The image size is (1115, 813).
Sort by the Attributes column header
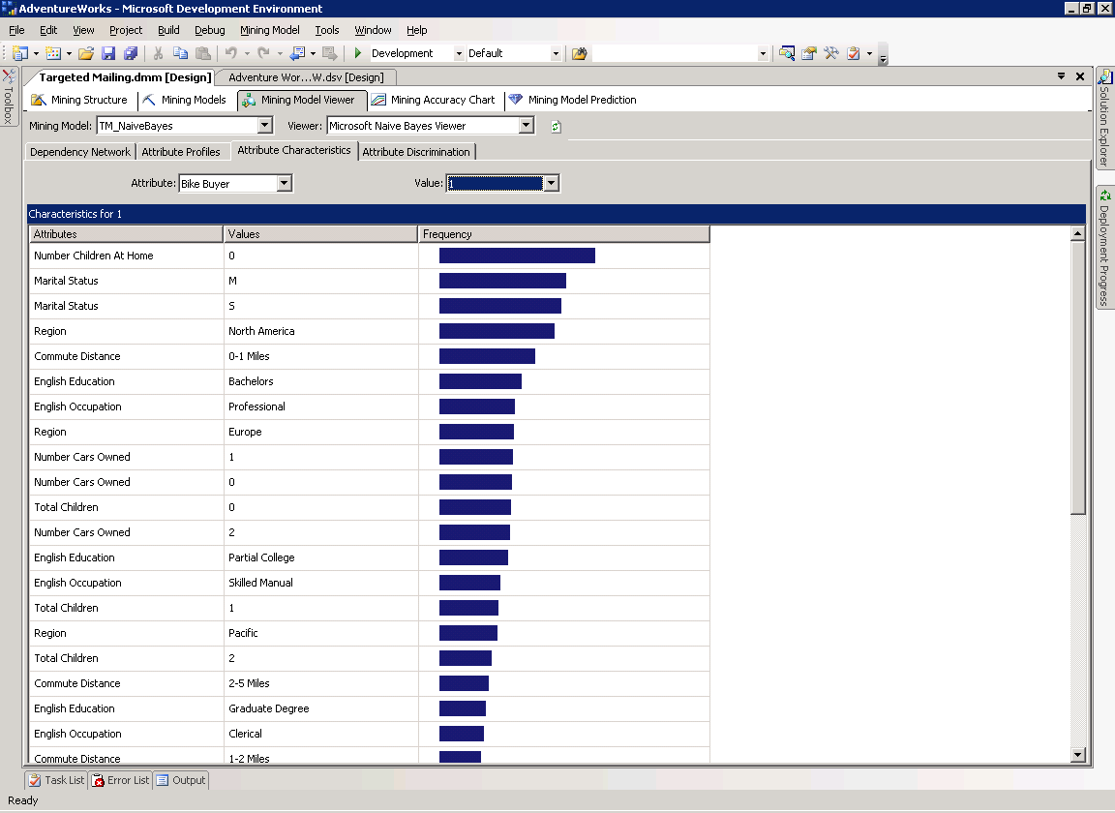tap(126, 234)
